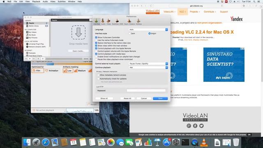Select Playlist in the VLC sidebar
The image size is (263, 148).
(x=31, y=23)
